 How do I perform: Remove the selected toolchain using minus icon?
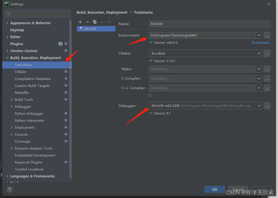pos(87,22)
